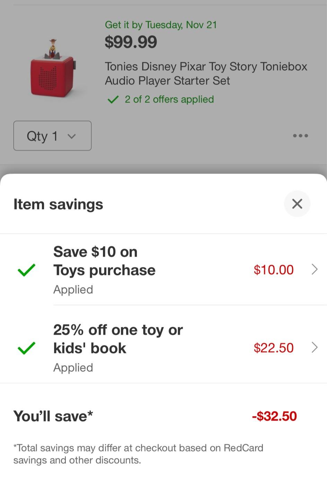Tap the -$32.50 total savings amount
Image resolution: width=327 pixels, height=491 pixels.
click(x=274, y=416)
